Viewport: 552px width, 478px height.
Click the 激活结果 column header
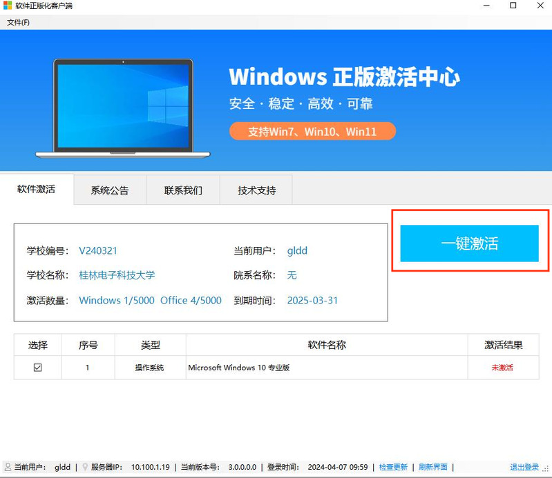[x=503, y=345]
